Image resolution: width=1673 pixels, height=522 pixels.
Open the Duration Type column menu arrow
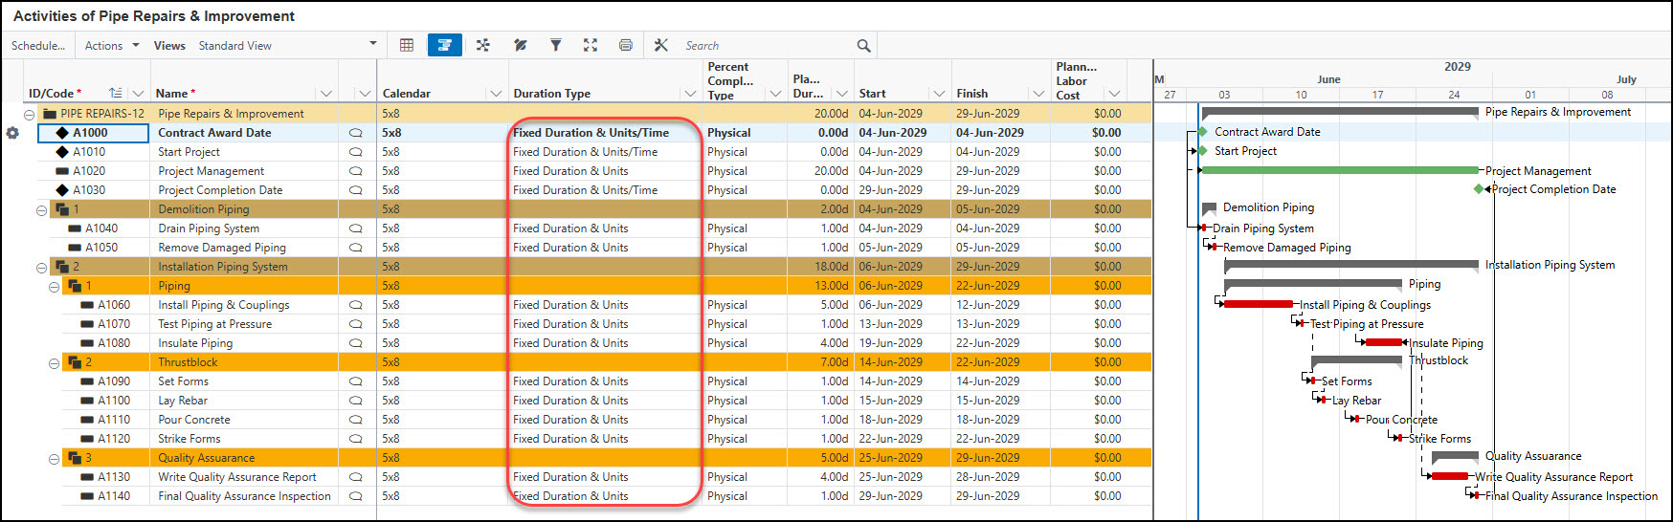tap(690, 94)
